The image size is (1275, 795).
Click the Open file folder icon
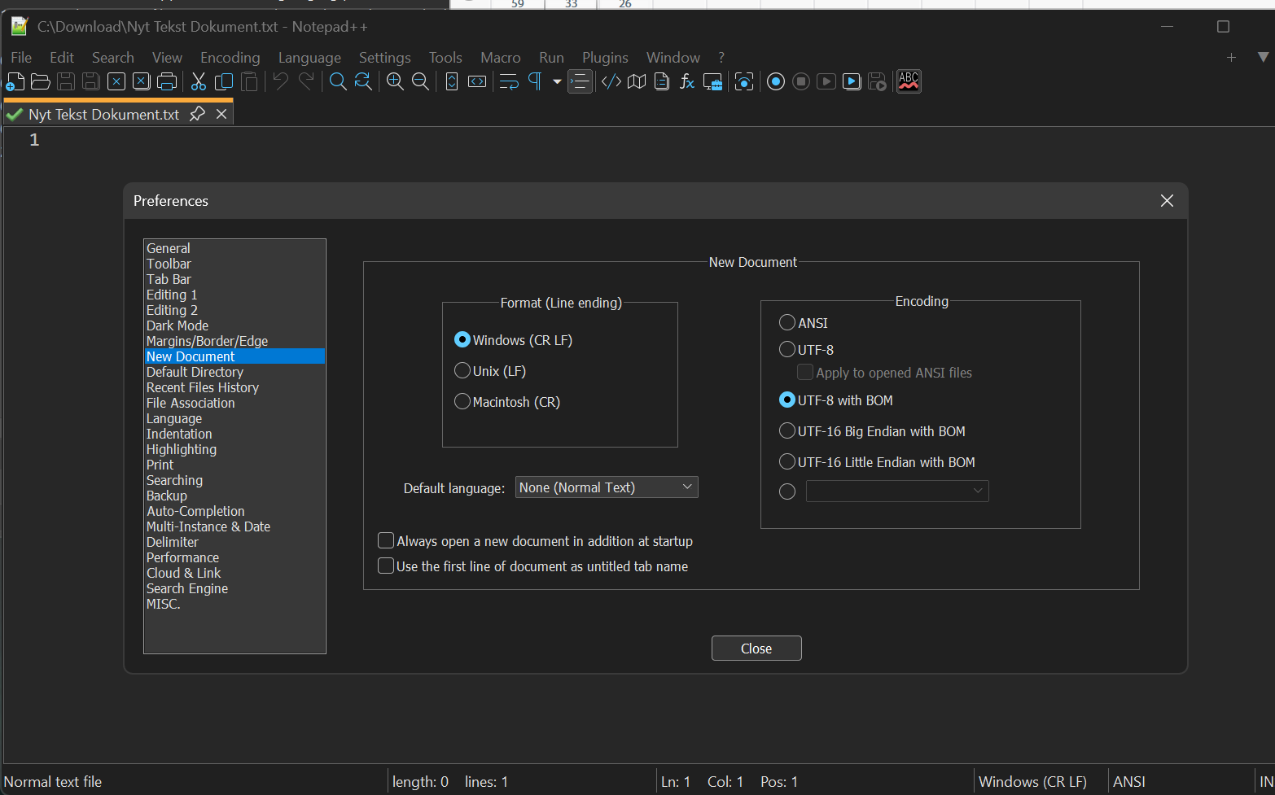41,81
